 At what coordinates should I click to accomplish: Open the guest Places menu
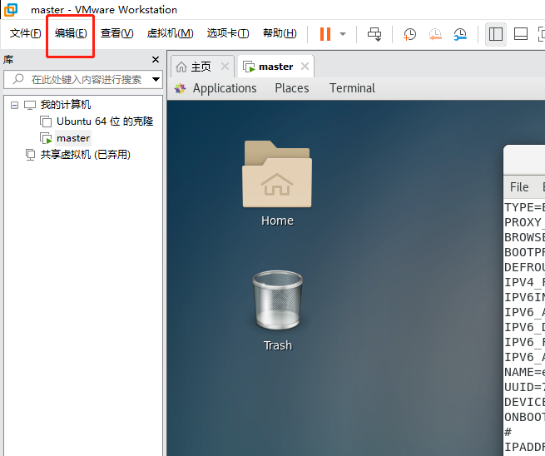(x=292, y=88)
